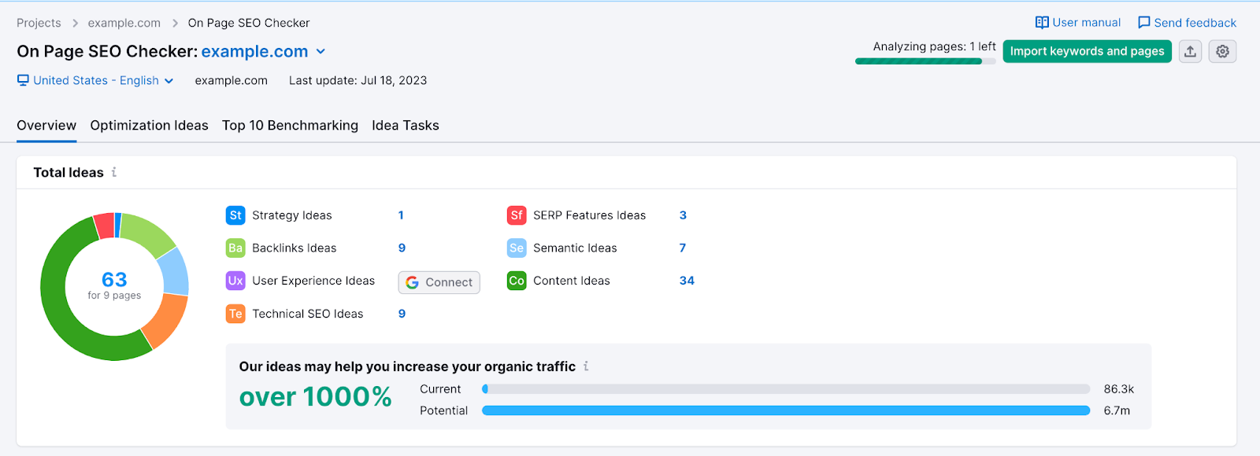The height and width of the screenshot is (456, 1260).
Task: Click the info icon next to Total Ideas
Action: tap(114, 172)
